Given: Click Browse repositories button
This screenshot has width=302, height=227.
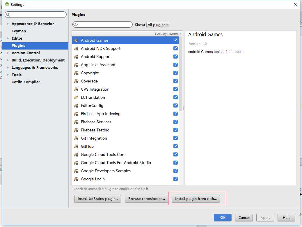Looking at the screenshot, I should coord(147,199).
